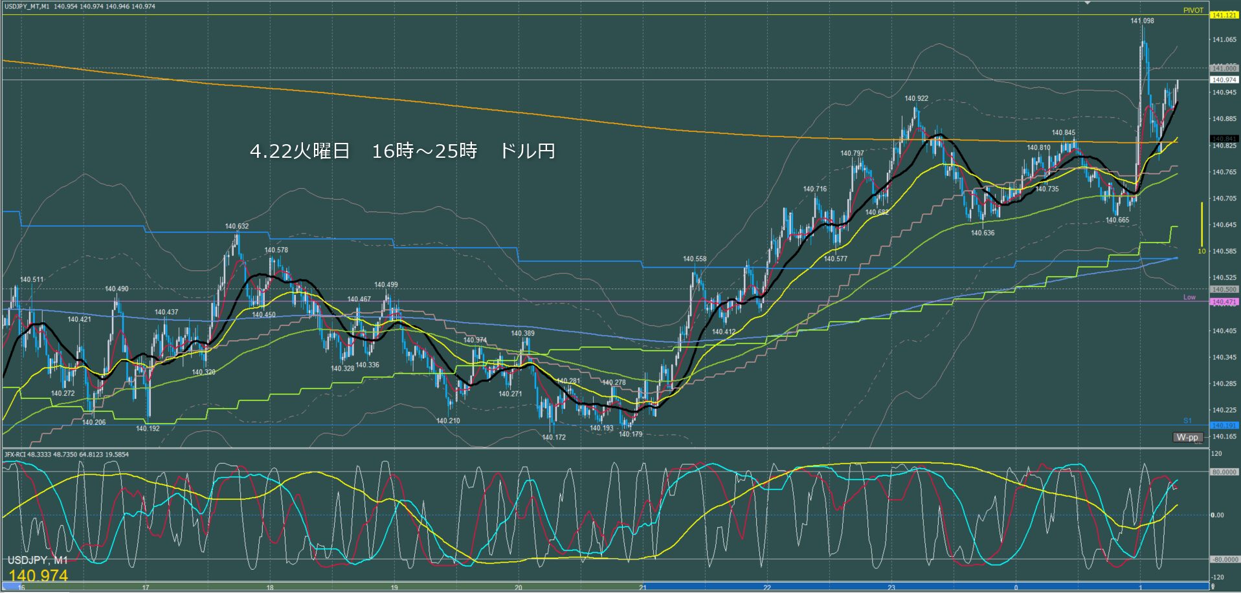1241x593 pixels.
Task: Click the 0 hour mark on the time axis
Action: (1016, 588)
